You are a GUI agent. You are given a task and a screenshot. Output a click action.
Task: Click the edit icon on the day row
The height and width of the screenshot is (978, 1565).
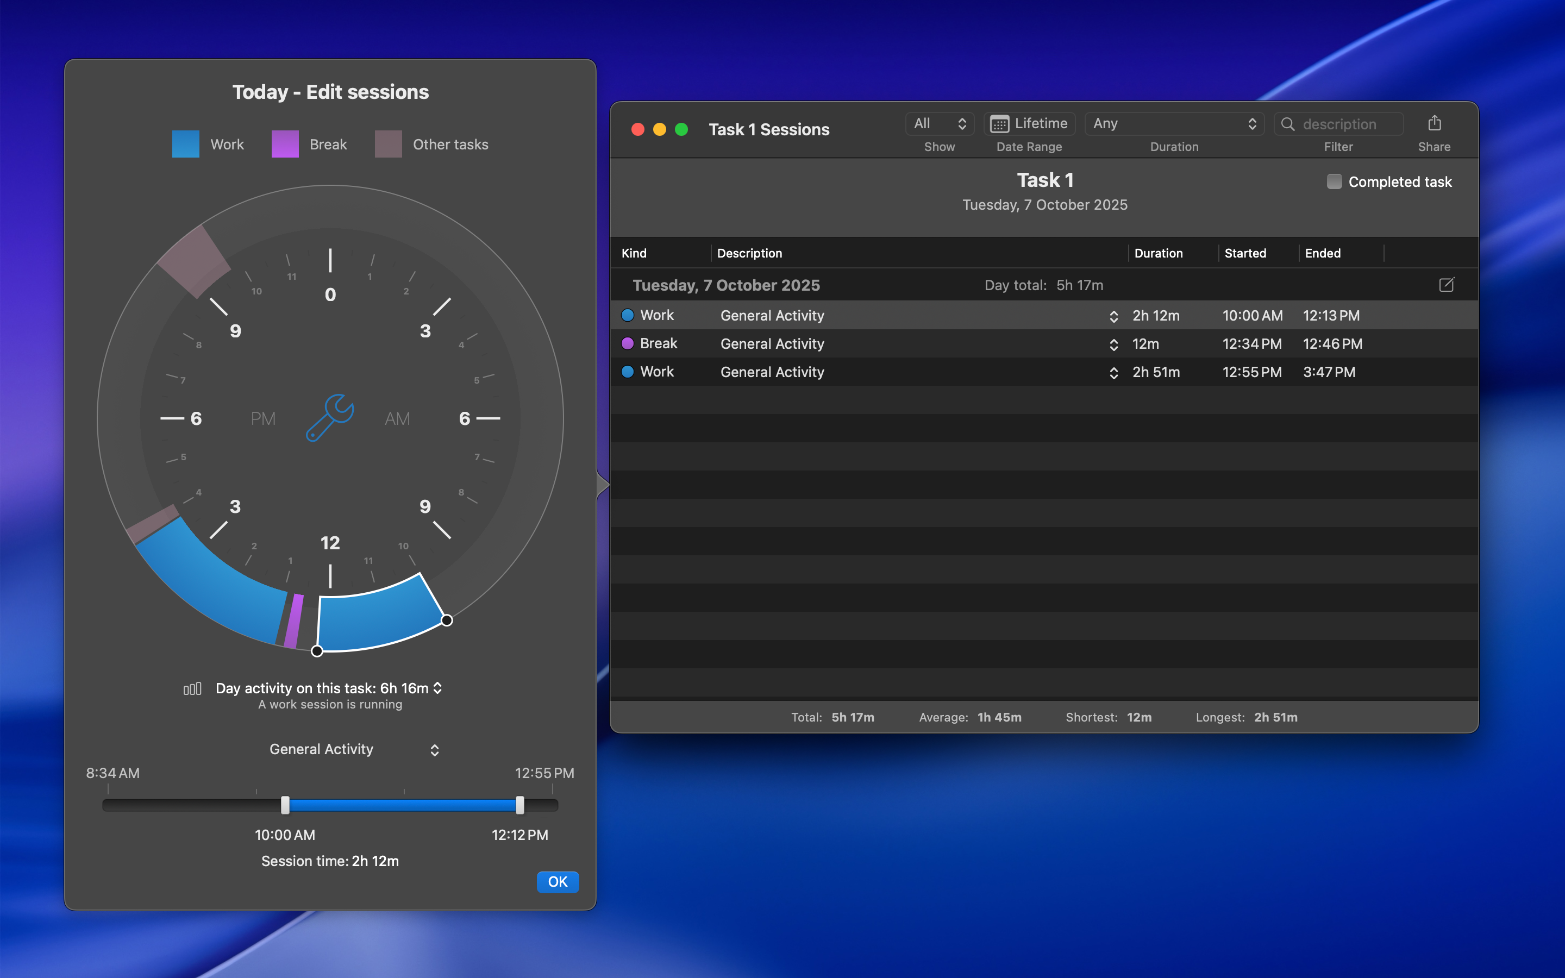tap(1446, 285)
